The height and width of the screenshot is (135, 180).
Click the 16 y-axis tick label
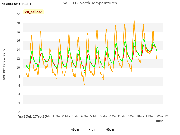pyautogui.click(x=18, y=40)
